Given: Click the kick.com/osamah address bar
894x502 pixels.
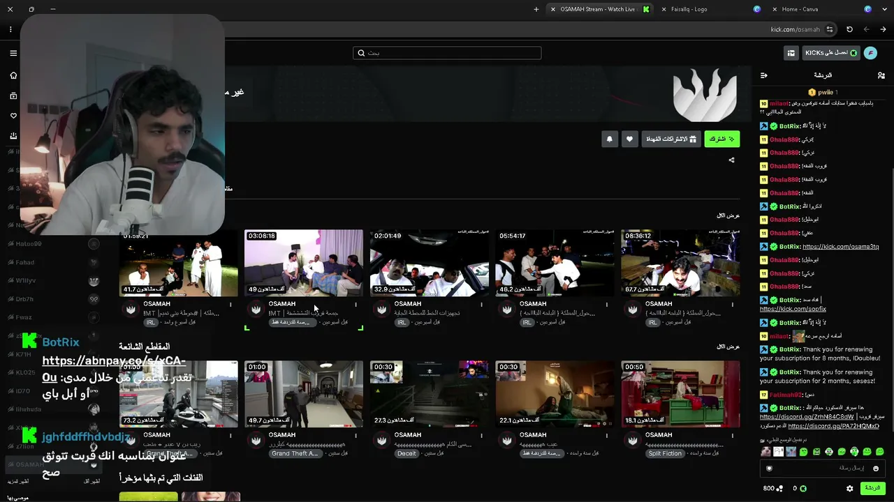Looking at the screenshot, I should click(x=795, y=29).
